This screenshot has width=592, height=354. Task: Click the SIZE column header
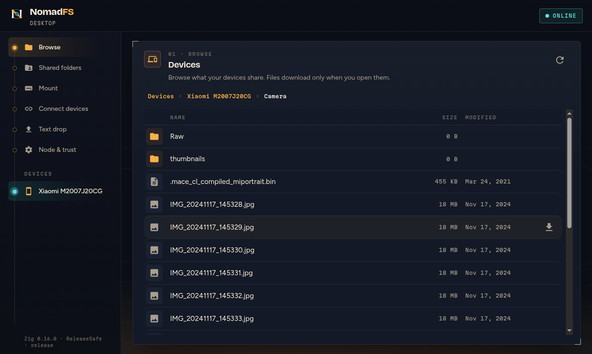450,117
